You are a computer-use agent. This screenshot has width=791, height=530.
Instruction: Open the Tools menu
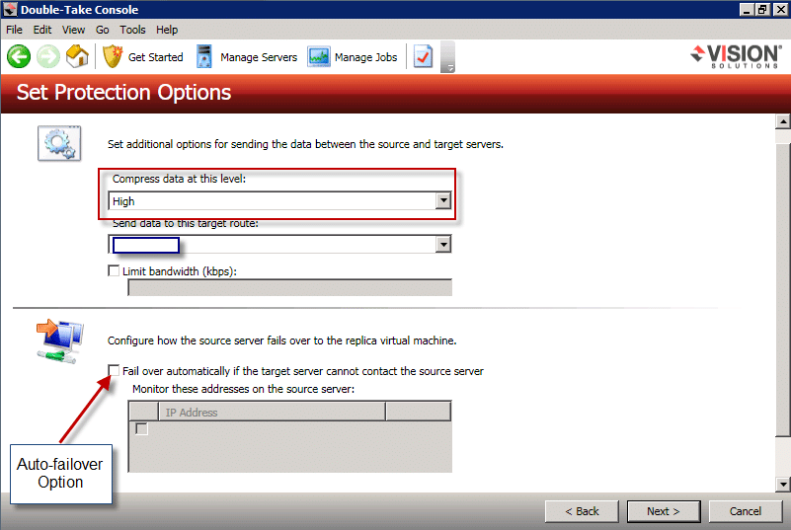(132, 30)
